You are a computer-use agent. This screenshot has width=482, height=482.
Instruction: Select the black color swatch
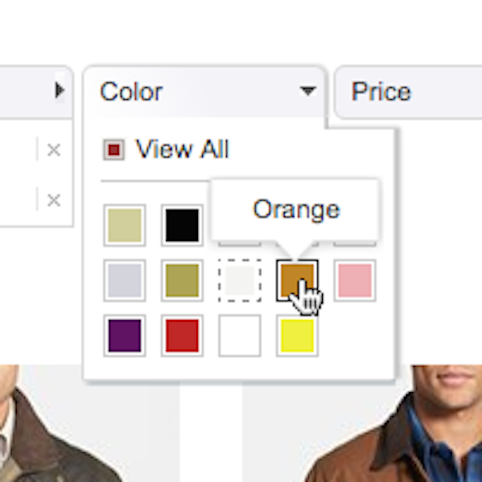(182, 225)
